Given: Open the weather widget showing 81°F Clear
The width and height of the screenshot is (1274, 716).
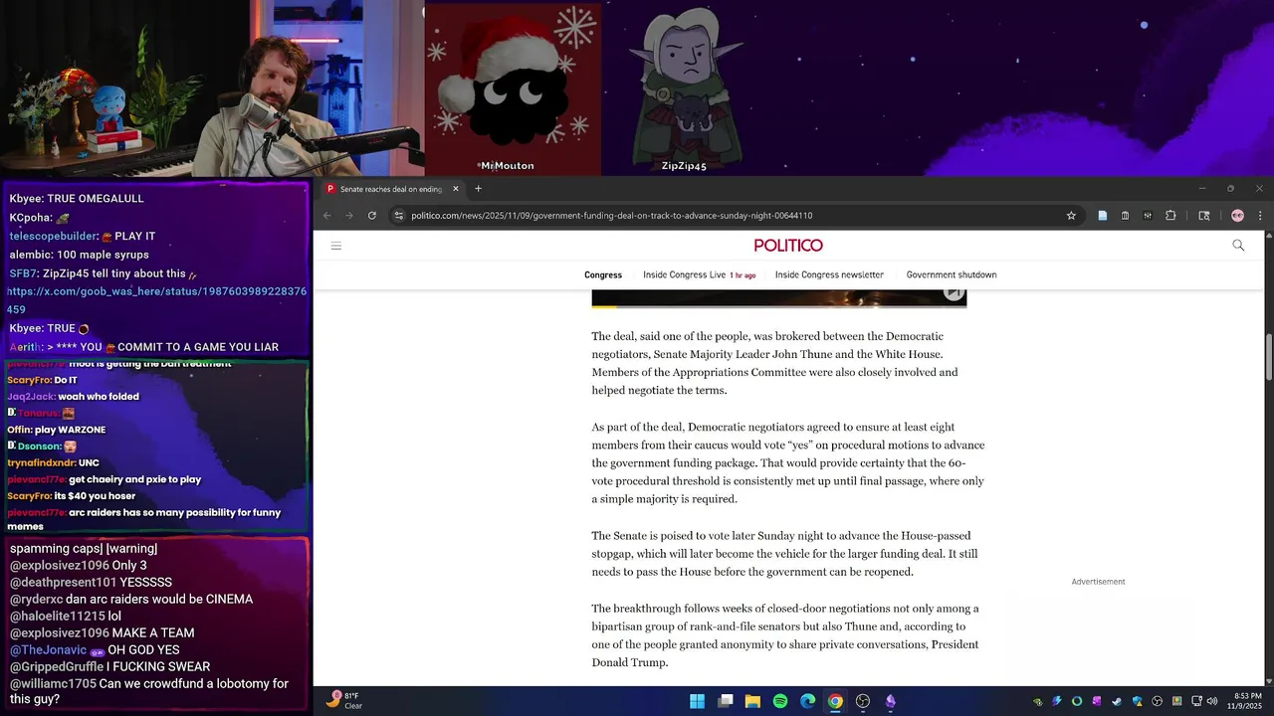Looking at the screenshot, I should click(344, 701).
